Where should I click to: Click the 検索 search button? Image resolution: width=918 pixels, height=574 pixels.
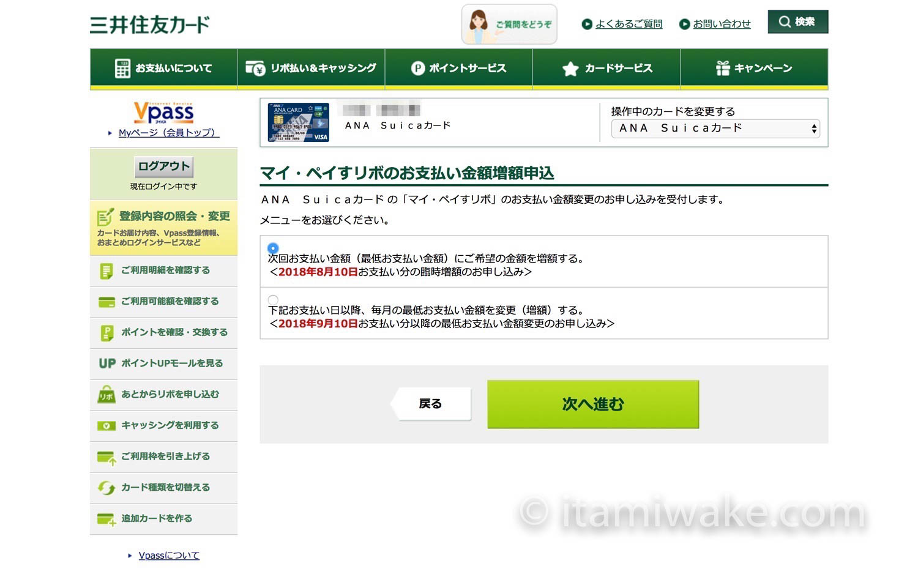tap(797, 21)
